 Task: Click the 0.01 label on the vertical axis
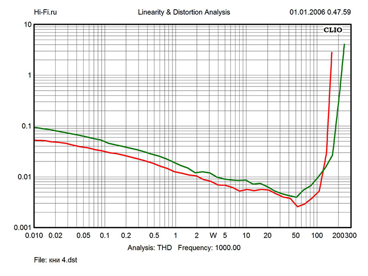coord(23,177)
